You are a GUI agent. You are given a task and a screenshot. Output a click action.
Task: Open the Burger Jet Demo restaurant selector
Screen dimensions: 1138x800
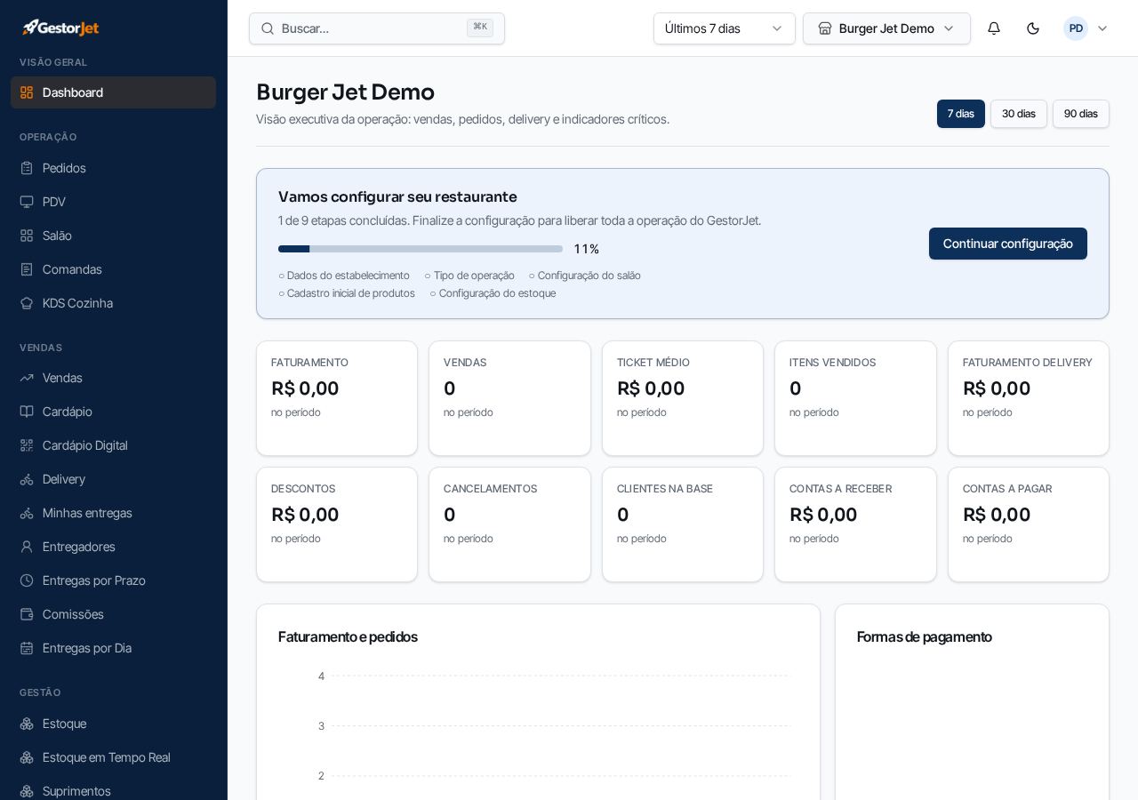tap(886, 28)
